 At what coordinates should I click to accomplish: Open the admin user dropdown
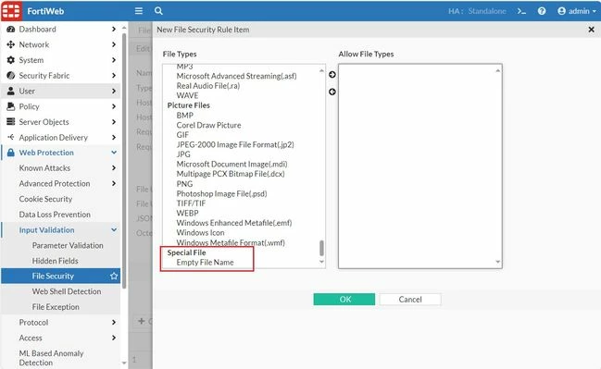[x=577, y=11]
